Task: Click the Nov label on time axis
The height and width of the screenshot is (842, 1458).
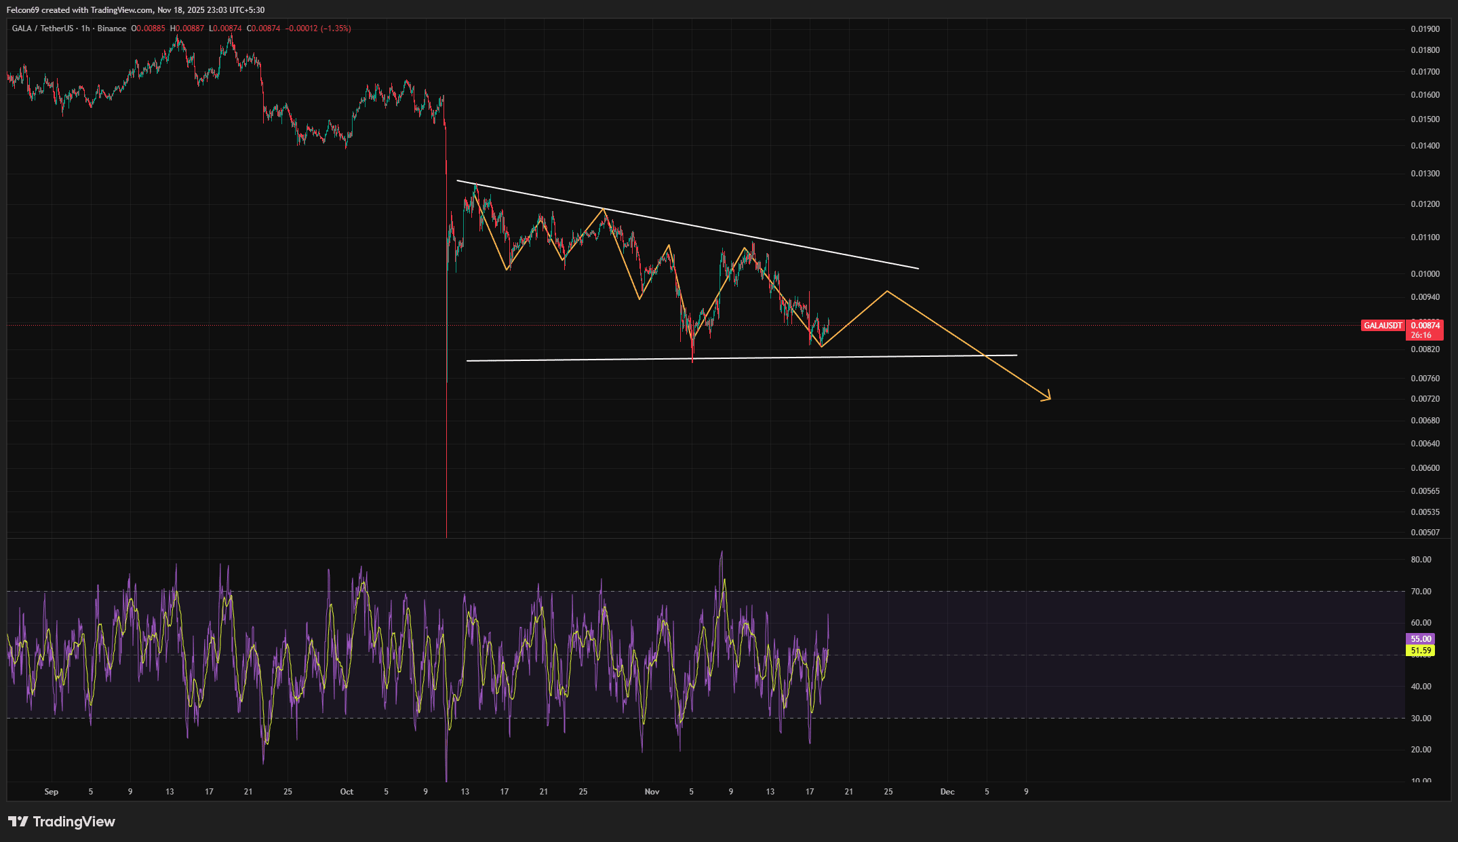Action: pos(652,792)
